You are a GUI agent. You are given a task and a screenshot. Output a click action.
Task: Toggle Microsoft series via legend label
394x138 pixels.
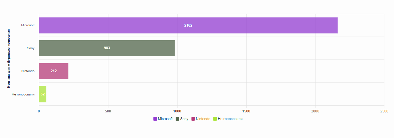165,119
